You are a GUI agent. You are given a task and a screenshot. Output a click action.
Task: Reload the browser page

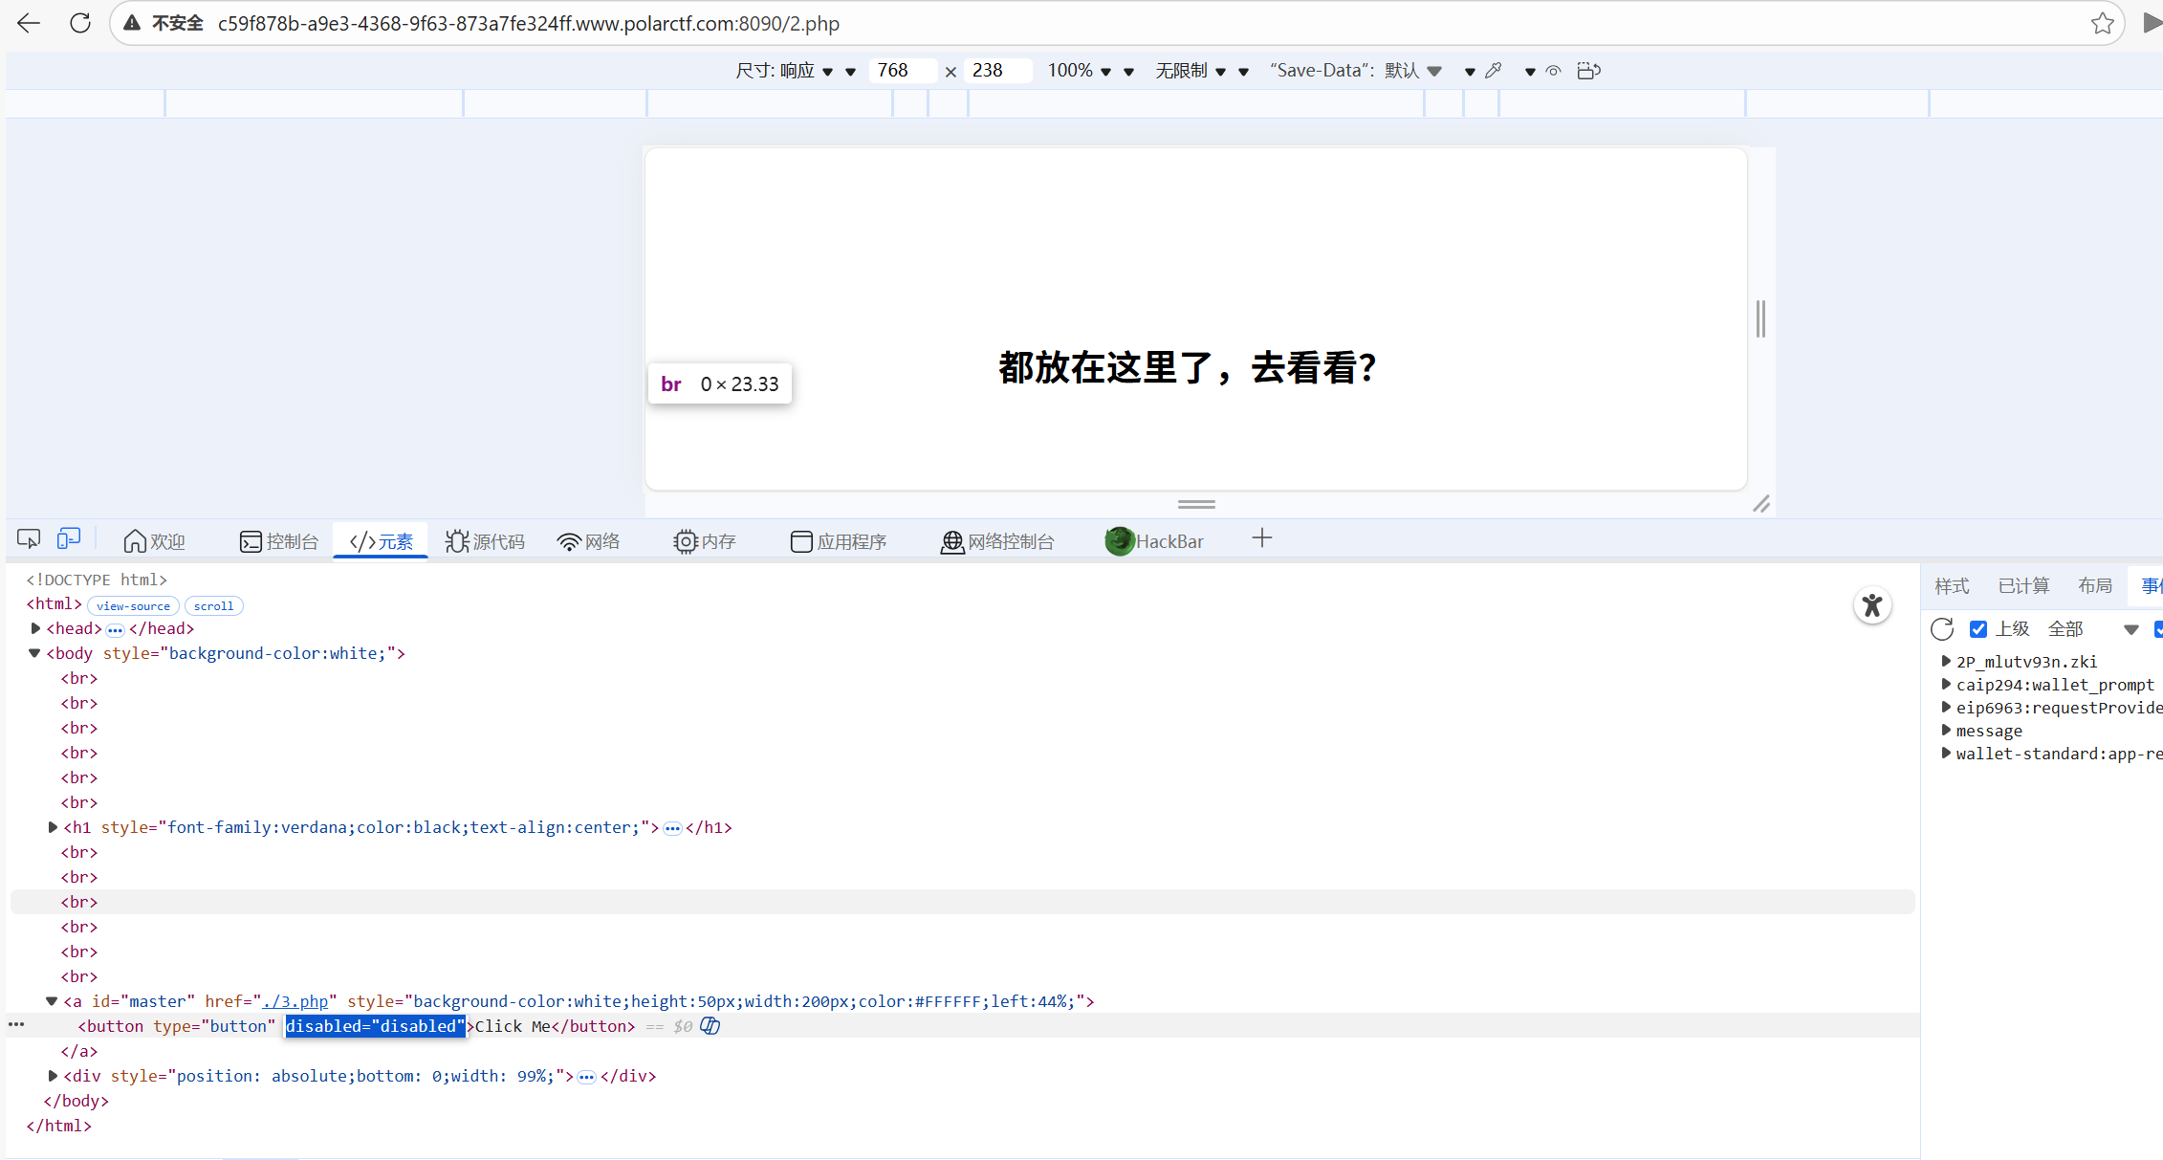(80, 24)
